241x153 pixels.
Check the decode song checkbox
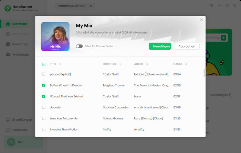[x=44, y=107]
